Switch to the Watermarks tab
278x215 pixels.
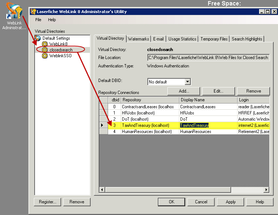[139, 39]
